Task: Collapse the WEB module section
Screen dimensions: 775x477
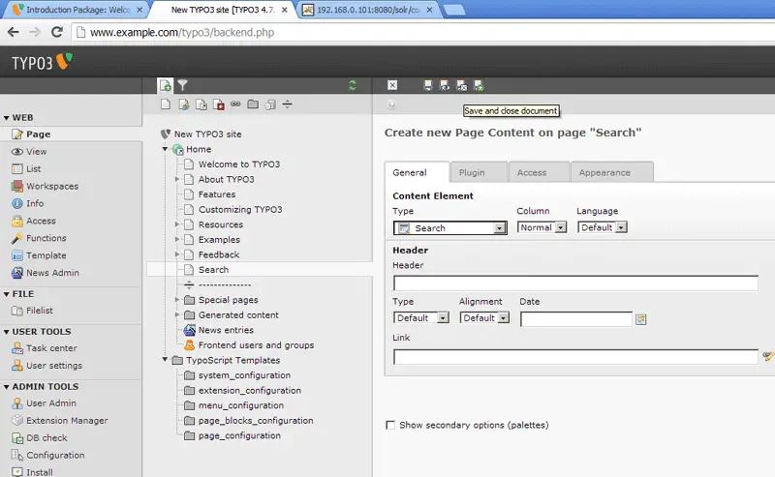Action: click(x=7, y=118)
